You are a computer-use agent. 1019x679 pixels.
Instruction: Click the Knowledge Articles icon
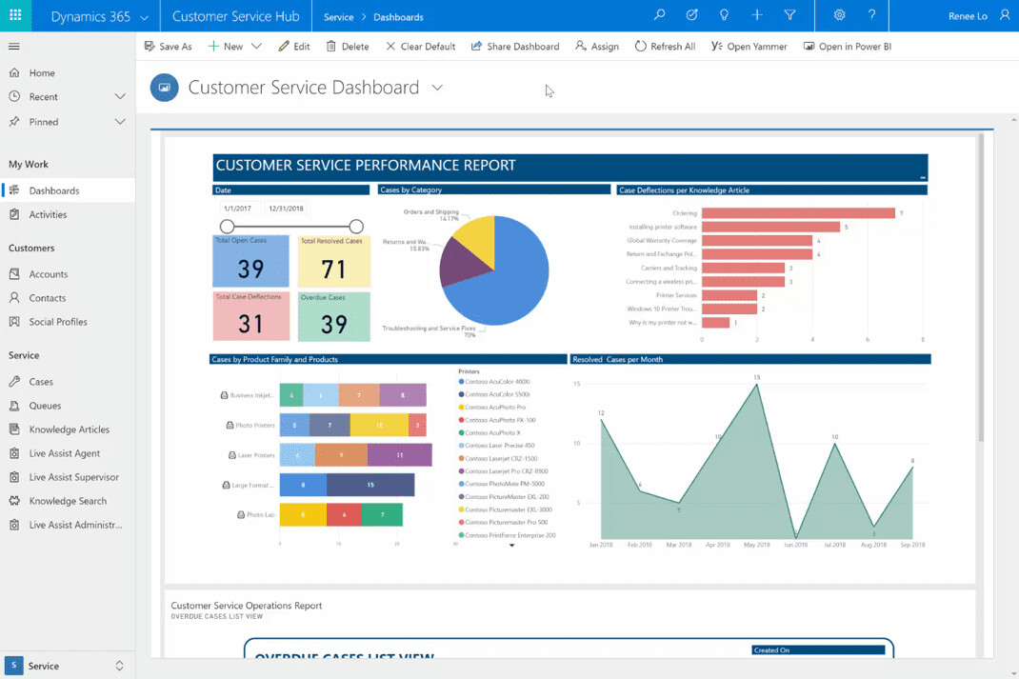pos(14,429)
